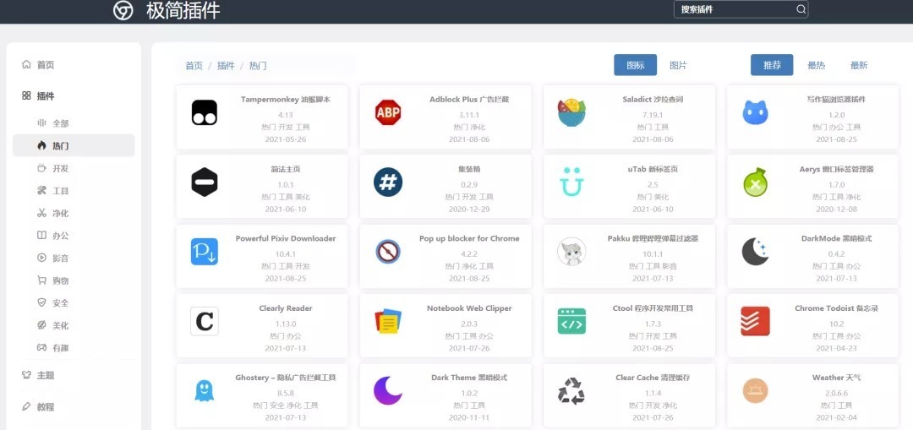Screen dimensions: 913x430
Task: Click the Powerful Pixiv Downloader icon
Action: point(205,252)
